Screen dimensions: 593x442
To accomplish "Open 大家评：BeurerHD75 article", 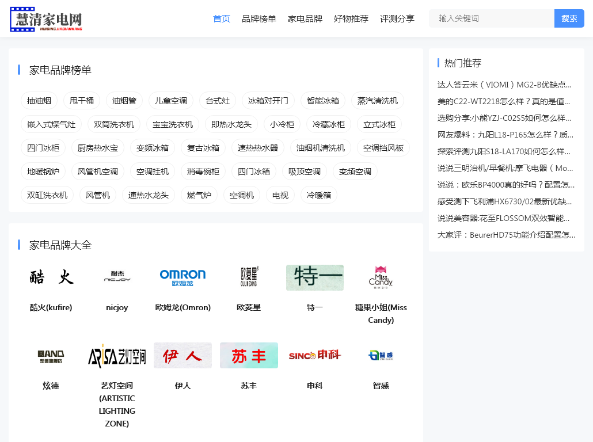I will (x=507, y=234).
